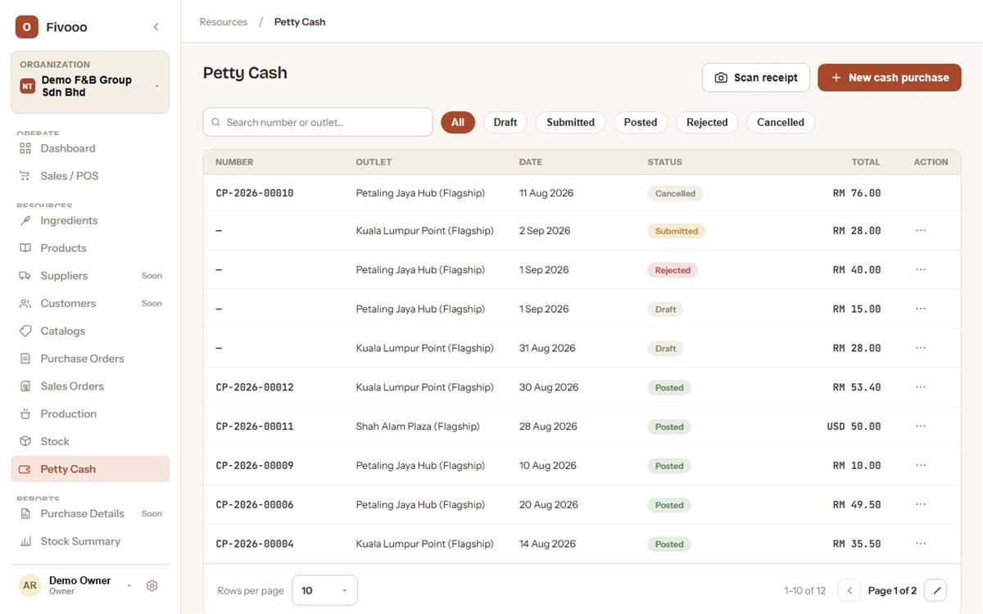The width and height of the screenshot is (983, 614).
Task: Open the Products page
Action: (90, 248)
